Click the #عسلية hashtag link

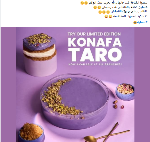142,22
